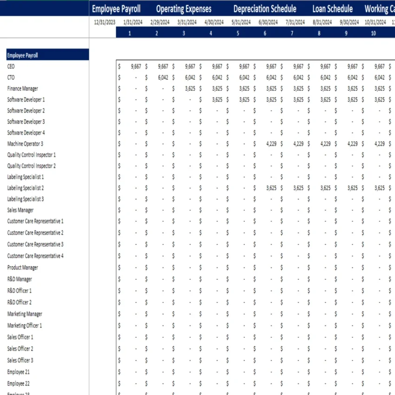Click the Sales Manager row label
The width and height of the screenshot is (395, 395).
[19, 210]
